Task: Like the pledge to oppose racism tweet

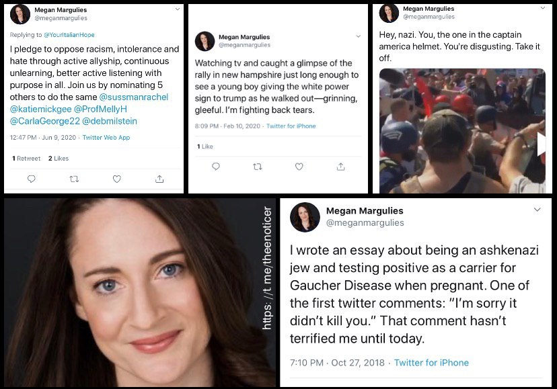Action: tap(117, 179)
